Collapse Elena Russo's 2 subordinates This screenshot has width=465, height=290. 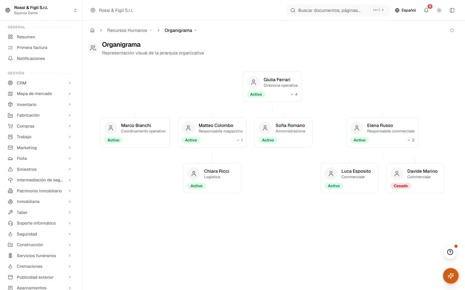[411, 140]
